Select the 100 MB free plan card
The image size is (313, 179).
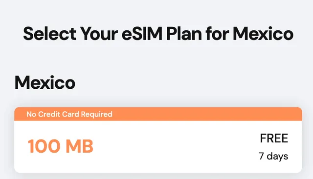tap(158, 140)
